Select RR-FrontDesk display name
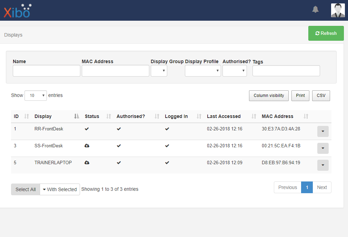The width and height of the screenshot is (348, 237). point(49,129)
